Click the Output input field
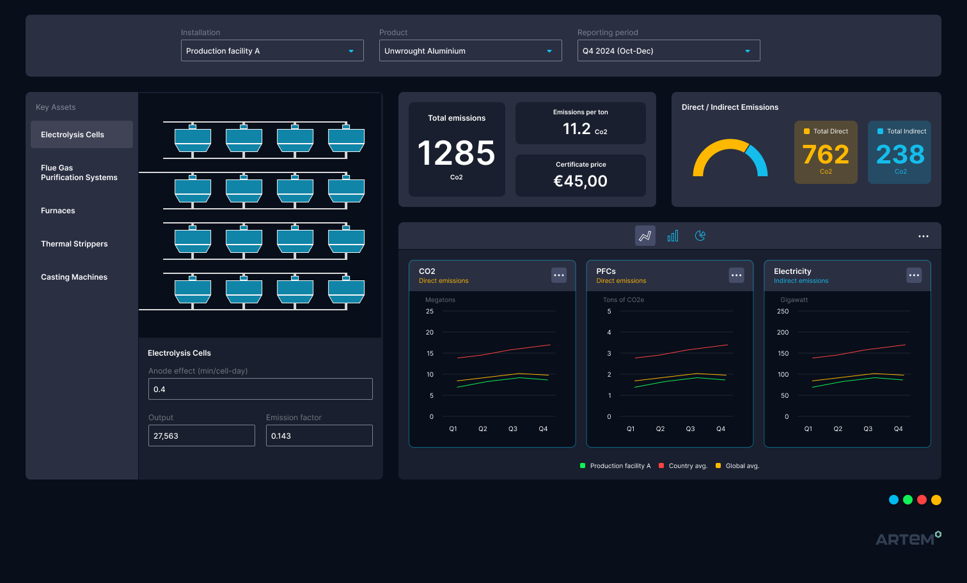 [x=201, y=435]
